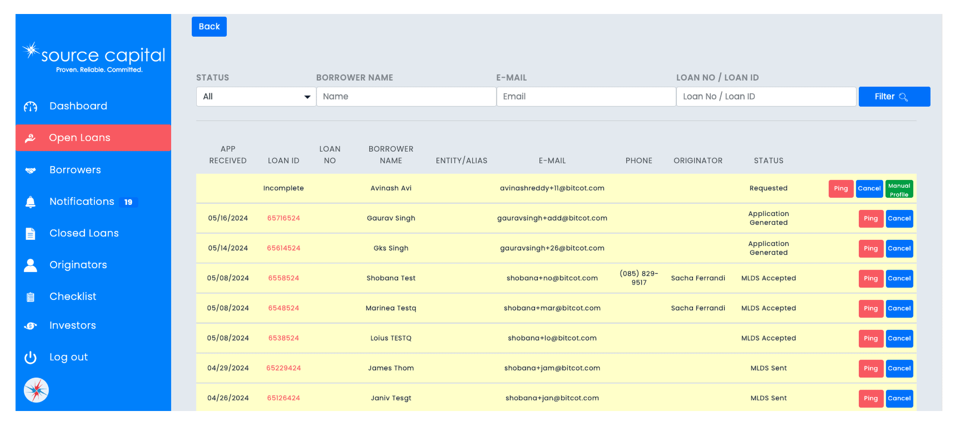The image size is (957, 425).
Task: Click the Checklist clipboard icon
Action: pyautogui.click(x=30, y=297)
